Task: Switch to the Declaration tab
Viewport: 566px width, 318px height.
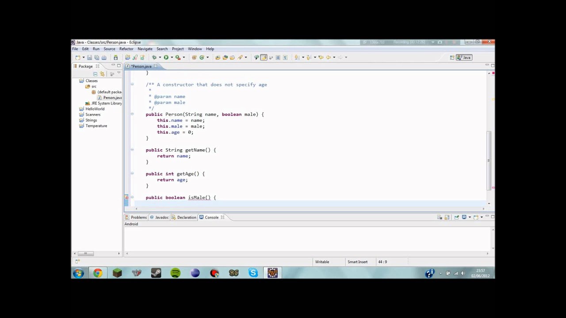Action: tap(184, 217)
